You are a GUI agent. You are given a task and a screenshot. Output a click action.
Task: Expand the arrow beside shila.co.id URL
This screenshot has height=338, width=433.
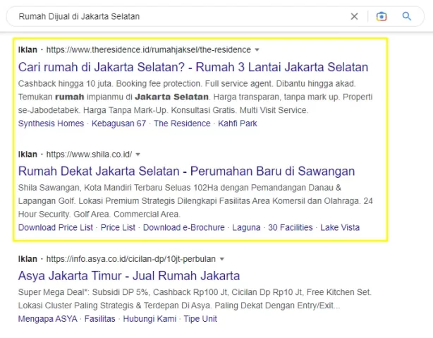click(138, 155)
